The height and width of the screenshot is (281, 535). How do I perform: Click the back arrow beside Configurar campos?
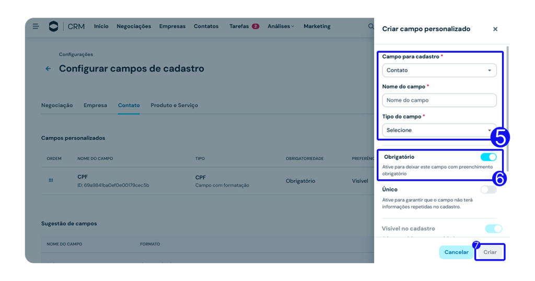click(48, 68)
